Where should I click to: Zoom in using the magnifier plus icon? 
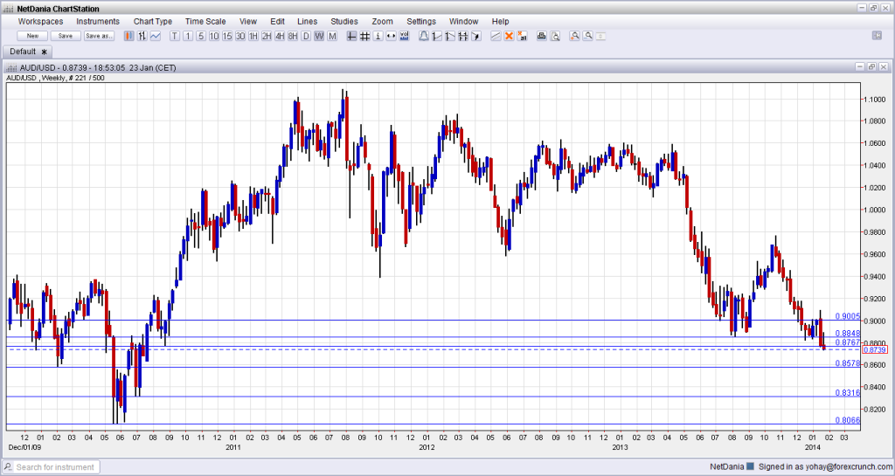point(575,36)
